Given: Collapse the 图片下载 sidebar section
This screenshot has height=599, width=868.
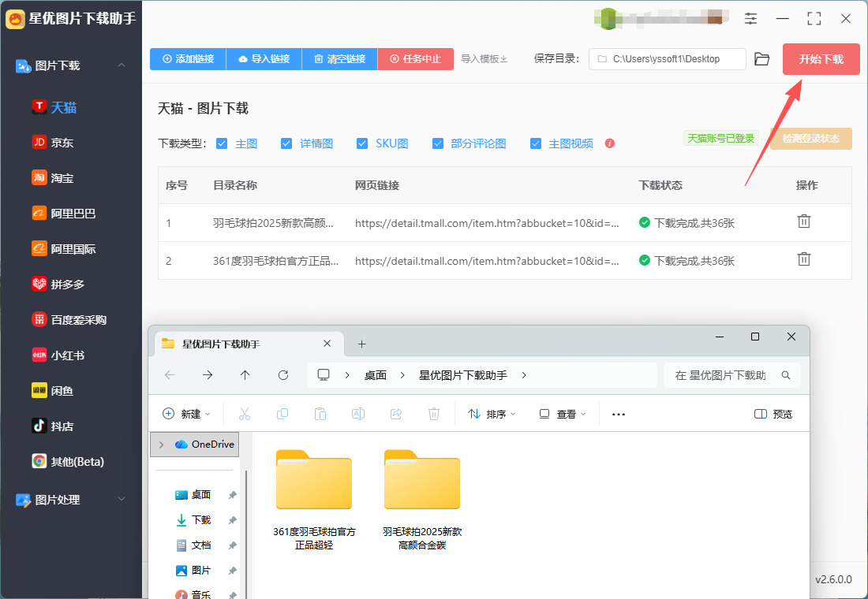Looking at the screenshot, I should click(122, 65).
